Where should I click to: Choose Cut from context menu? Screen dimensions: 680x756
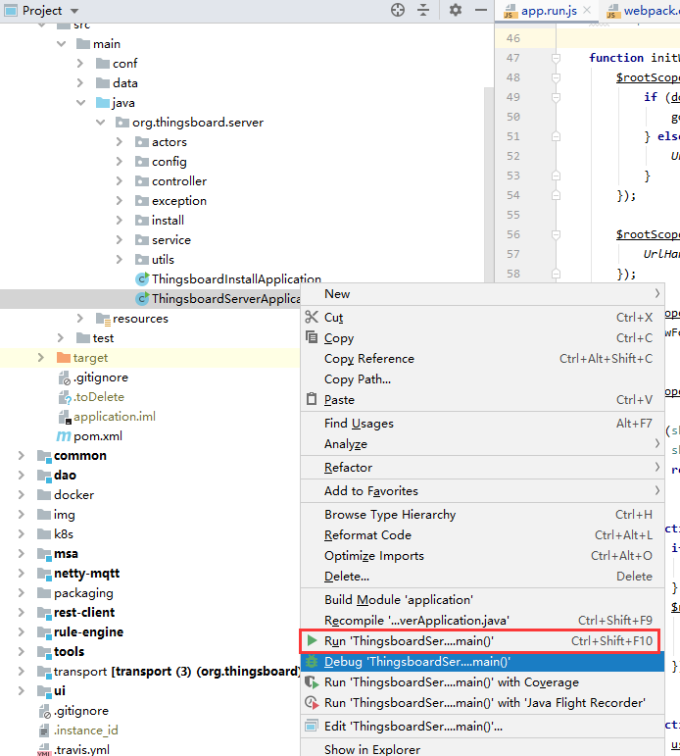(x=482, y=318)
